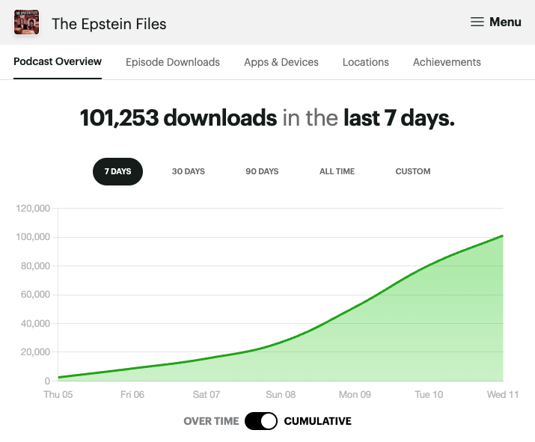Show ALL TIME downloads
This screenshot has width=535, height=442.
pyautogui.click(x=337, y=171)
